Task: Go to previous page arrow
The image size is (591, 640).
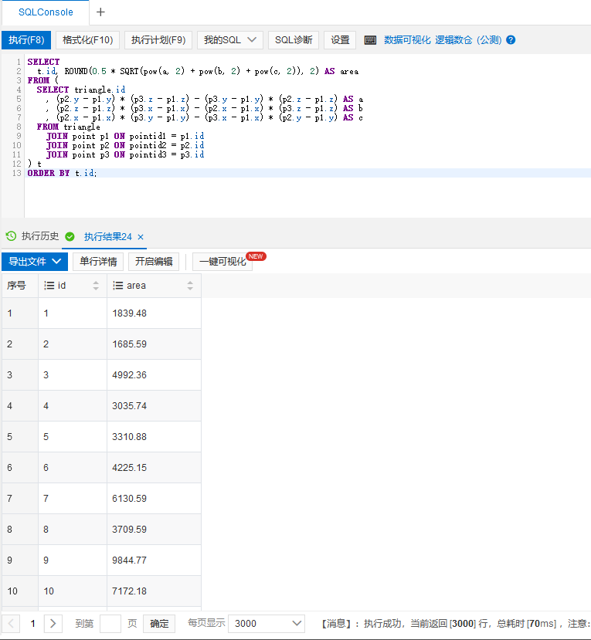Action: click(11, 624)
